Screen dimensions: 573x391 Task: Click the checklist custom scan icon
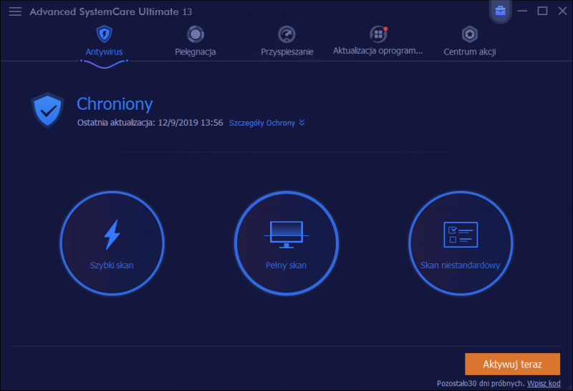pos(461,235)
